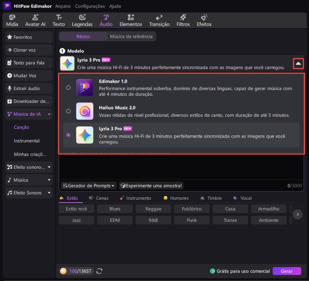Show more style tags with right arrow
The width and height of the screenshot is (309, 281).
[x=297, y=215]
